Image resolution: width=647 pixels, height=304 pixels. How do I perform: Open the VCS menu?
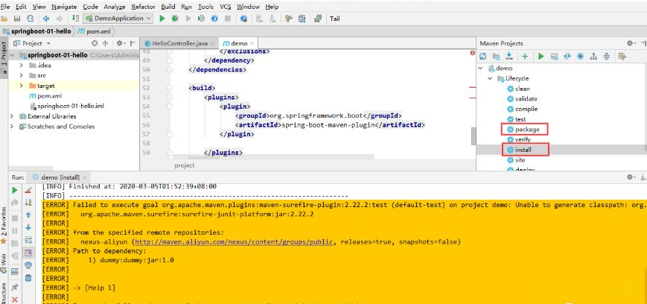click(226, 7)
